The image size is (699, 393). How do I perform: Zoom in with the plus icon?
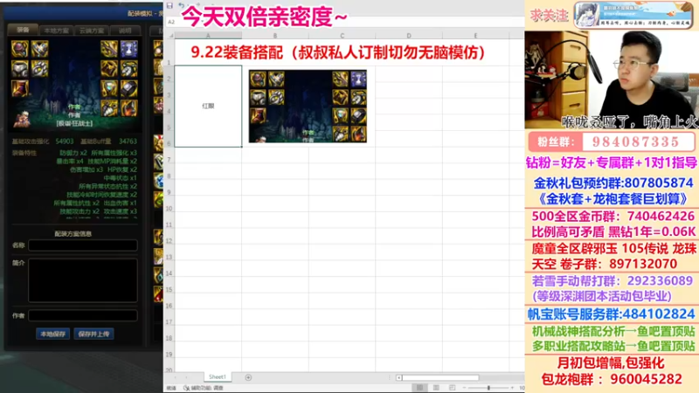tap(512, 388)
